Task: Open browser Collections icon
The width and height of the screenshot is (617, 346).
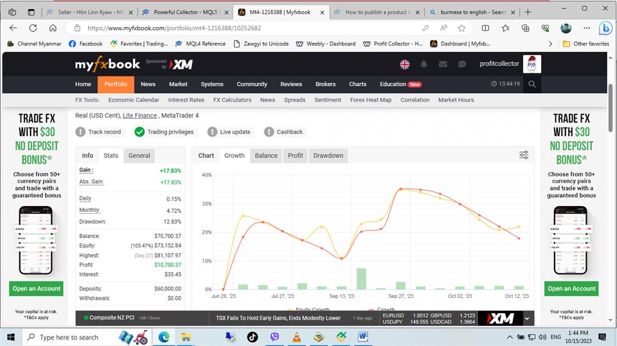Action: (x=525, y=28)
